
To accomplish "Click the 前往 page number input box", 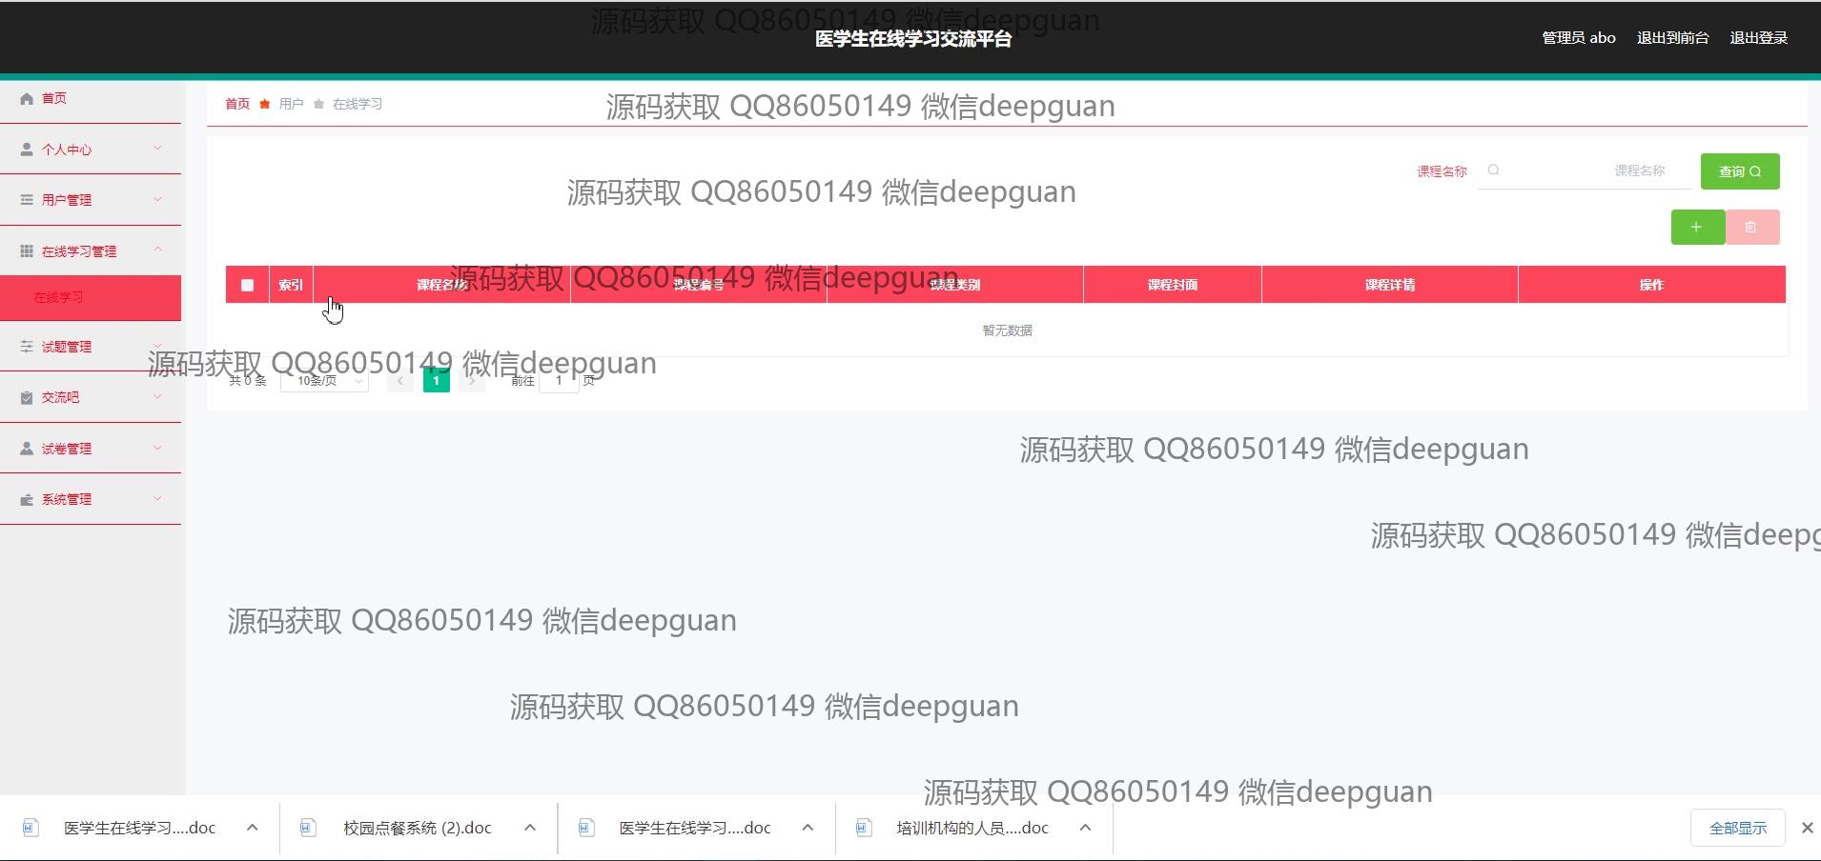I will pyautogui.click(x=559, y=381).
